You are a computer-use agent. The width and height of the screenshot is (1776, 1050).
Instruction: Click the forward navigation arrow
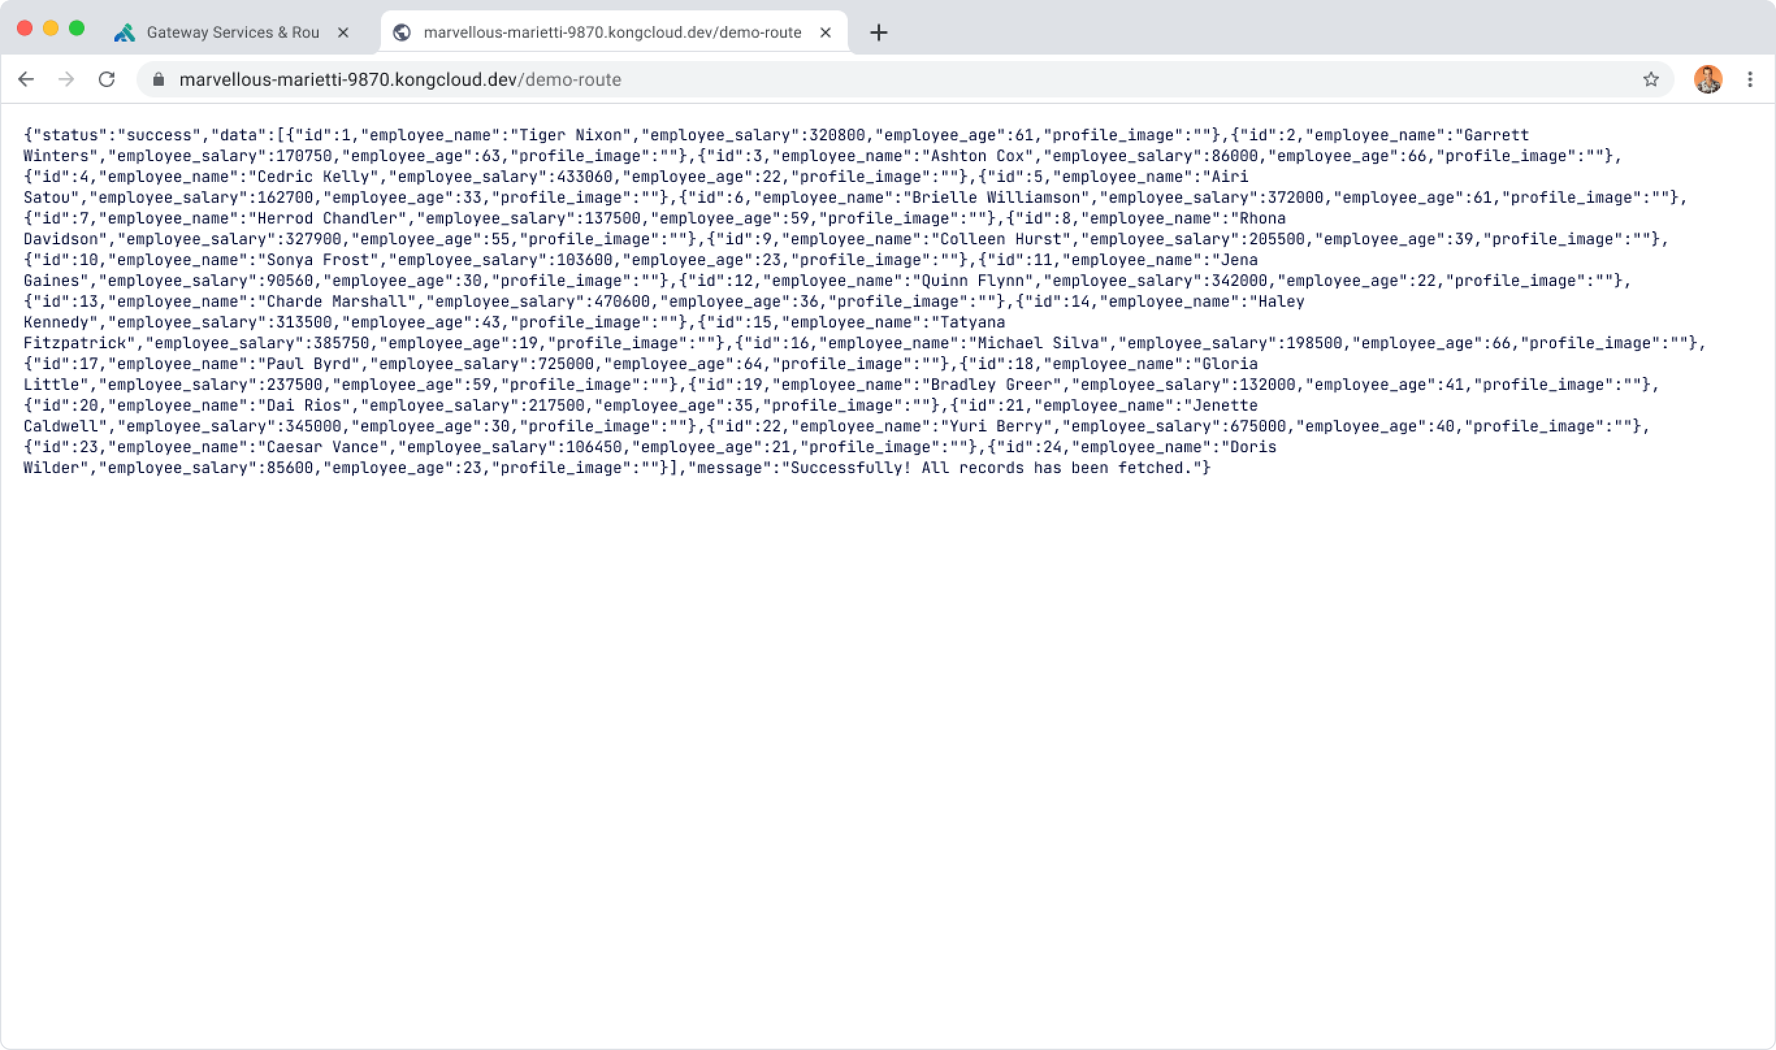click(x=66, y=79)
